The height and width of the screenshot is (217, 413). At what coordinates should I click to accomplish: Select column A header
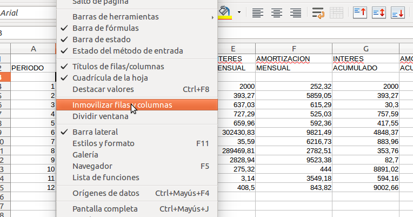tap(33, 49)
